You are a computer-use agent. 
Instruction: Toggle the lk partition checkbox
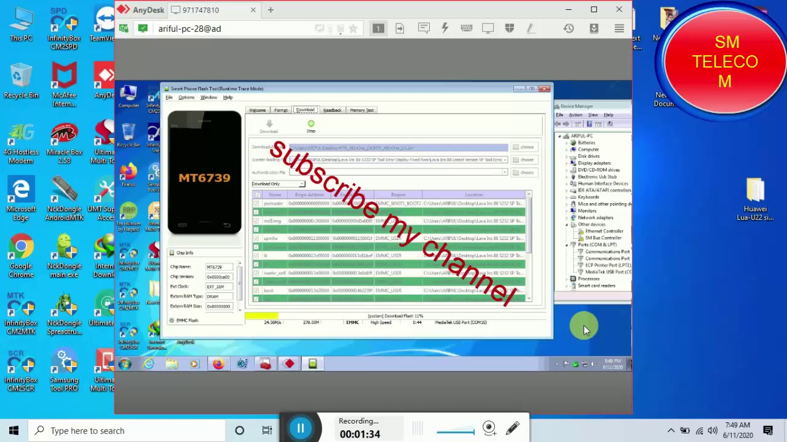[x=256, y=255]
